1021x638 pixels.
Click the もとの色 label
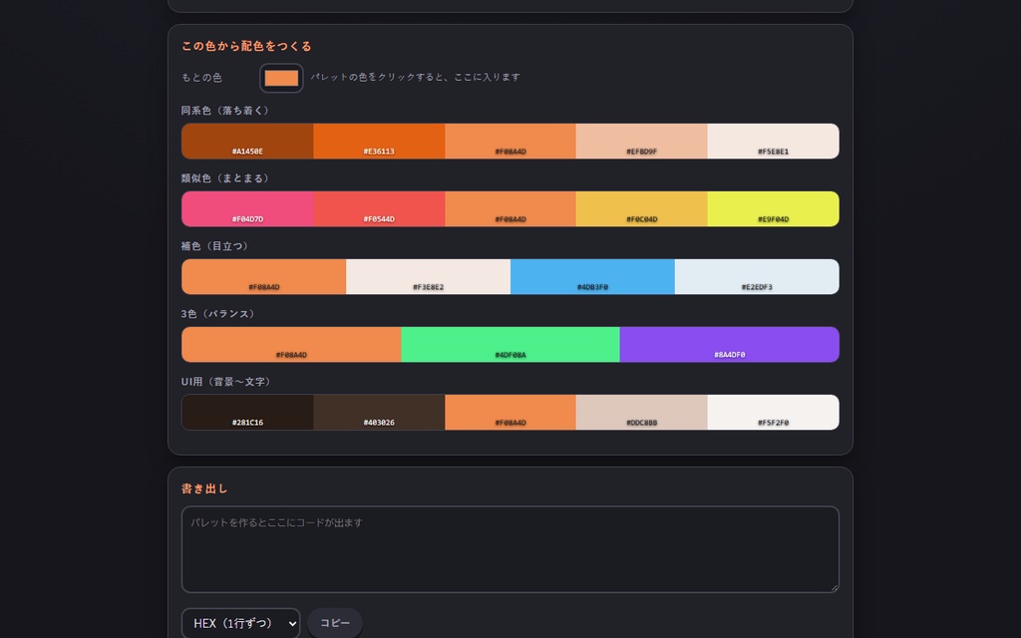[x=201, y=78]
